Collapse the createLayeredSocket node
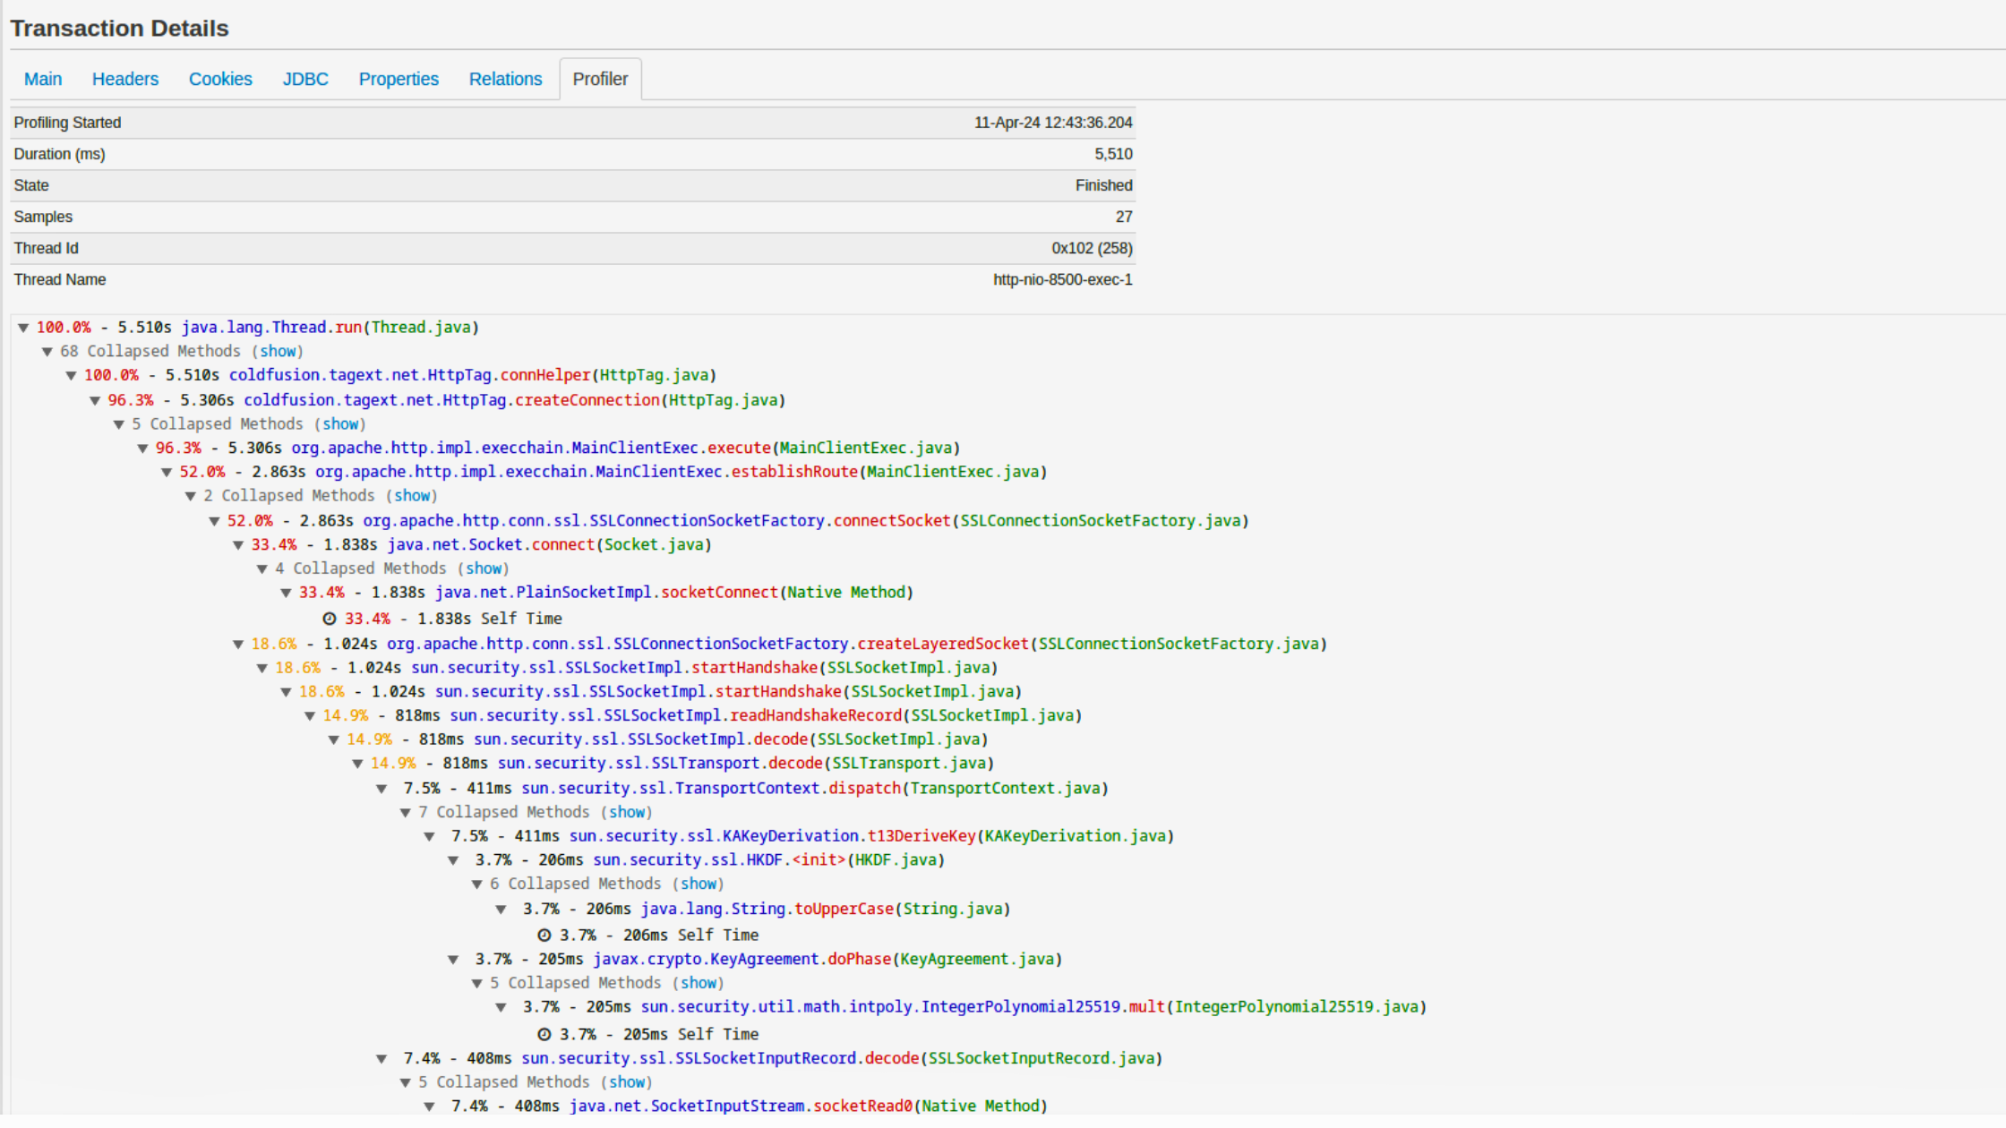 (x=238, y=645)
